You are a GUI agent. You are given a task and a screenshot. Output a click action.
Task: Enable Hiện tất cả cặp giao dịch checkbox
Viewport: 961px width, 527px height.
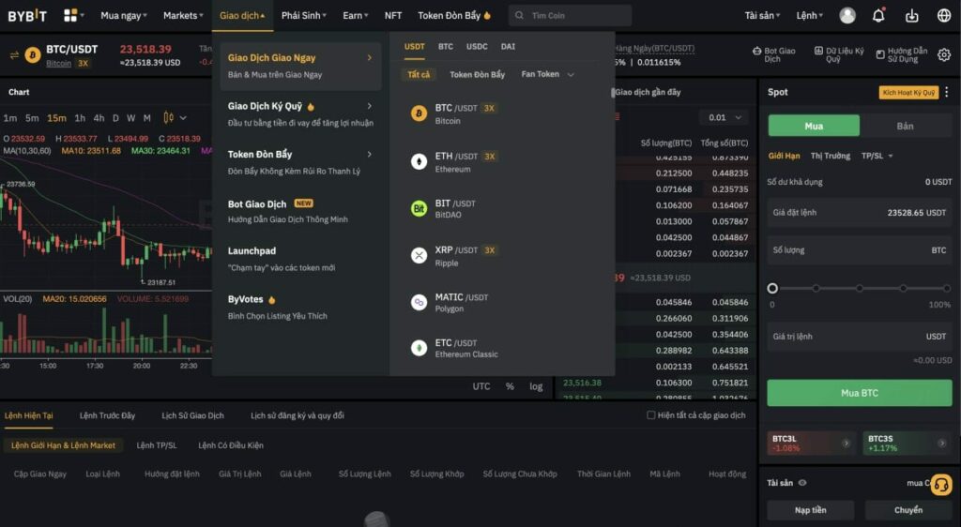click(651, 415)
